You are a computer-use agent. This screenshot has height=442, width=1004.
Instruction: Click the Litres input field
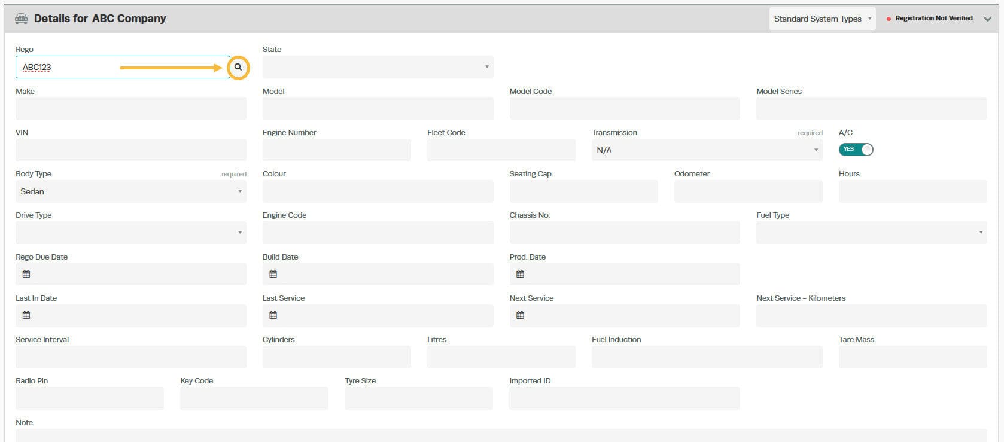tap(501, 357)
